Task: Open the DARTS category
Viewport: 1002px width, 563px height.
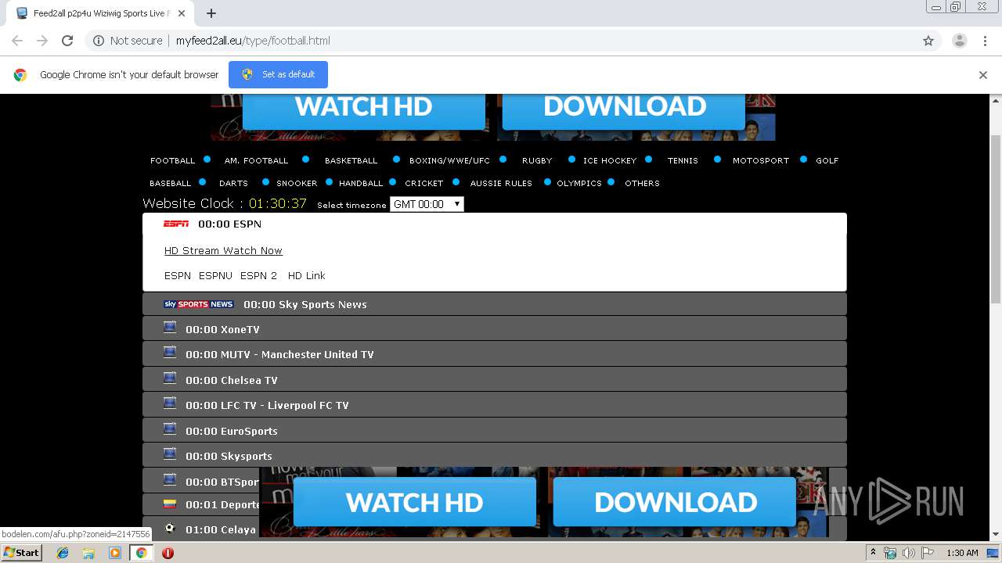Action: (x=233, y=183)
